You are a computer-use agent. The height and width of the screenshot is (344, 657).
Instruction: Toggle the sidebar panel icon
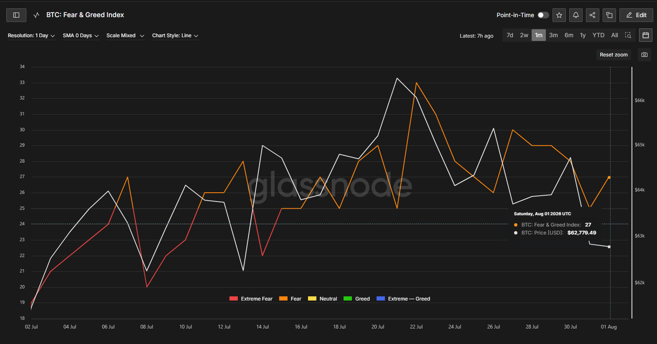(x=16, y=15)
